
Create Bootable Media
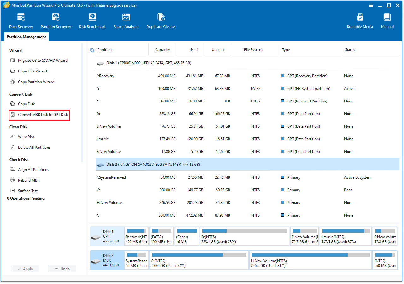[x=360, y=21]
